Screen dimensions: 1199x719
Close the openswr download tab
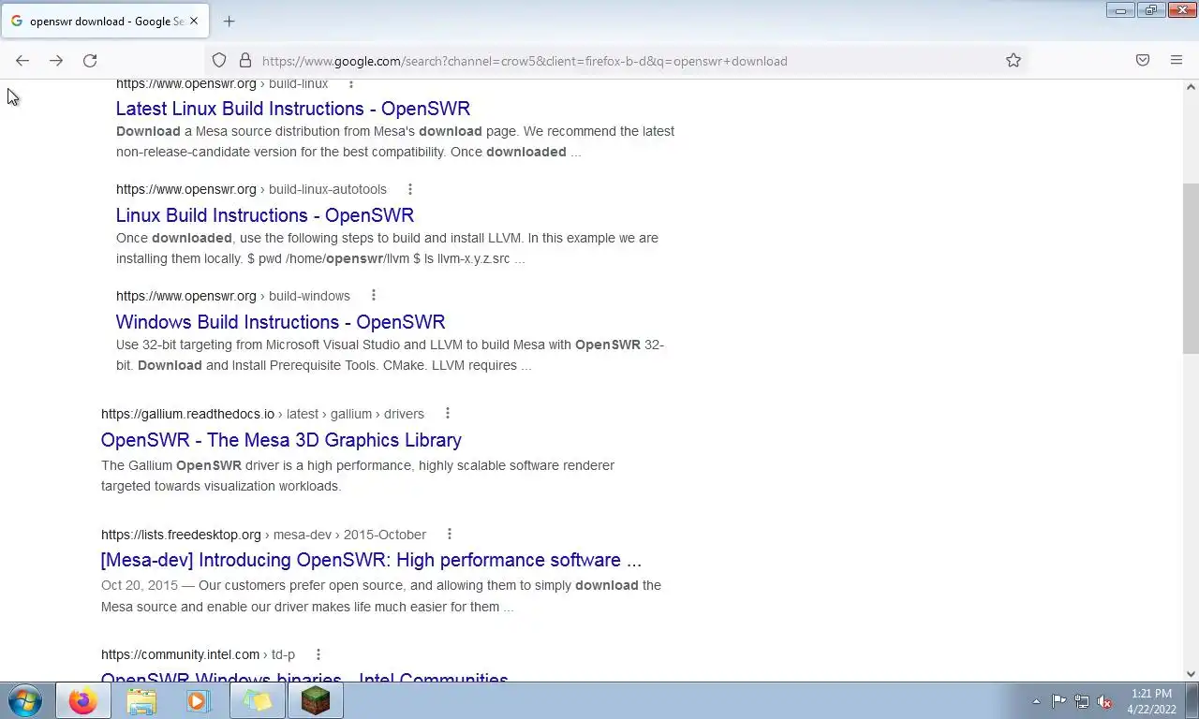(x=194, y=21)
